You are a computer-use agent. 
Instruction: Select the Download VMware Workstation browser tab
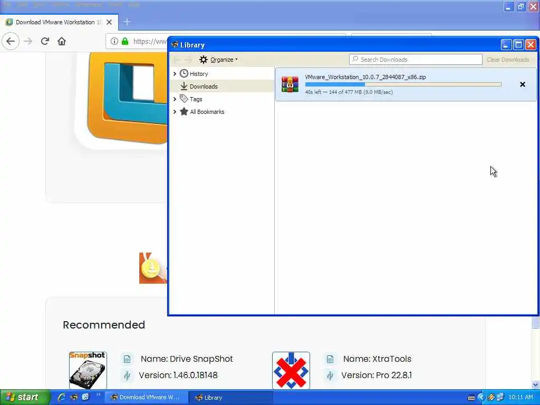pyautogui.click(x=59, y=22)
